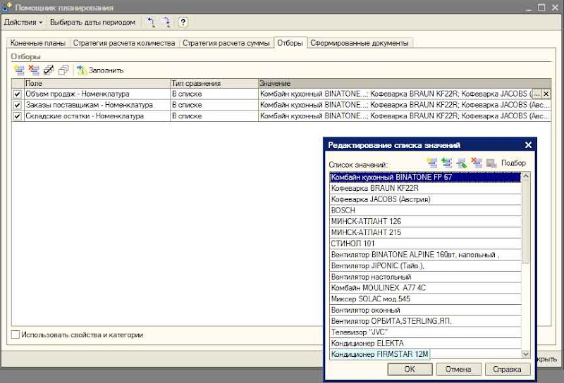
Task: Click the Тип сравнения column header
Action: tap(214, 83)
